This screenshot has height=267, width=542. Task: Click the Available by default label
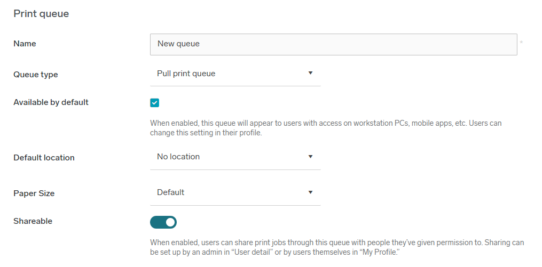tap(51, 102)
